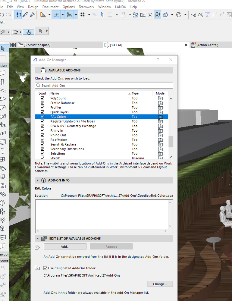Click the Trim scissors icon
This screenshot has width=232, height=301.
point(193,15)
